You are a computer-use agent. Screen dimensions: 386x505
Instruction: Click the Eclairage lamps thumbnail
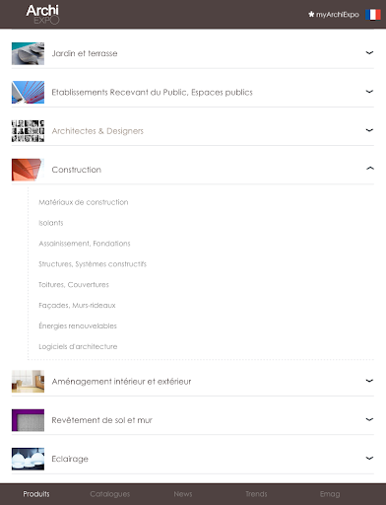[x=28, y=459]
